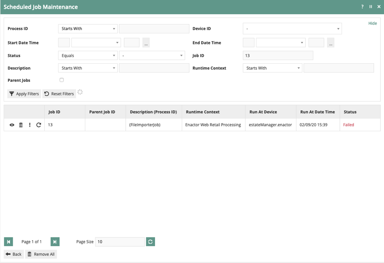
Task: Click the Hide link to collapse filters
Action: [x=373, y=23]
